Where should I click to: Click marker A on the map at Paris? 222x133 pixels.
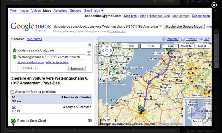pyautogui.click(x=140, y=109)
